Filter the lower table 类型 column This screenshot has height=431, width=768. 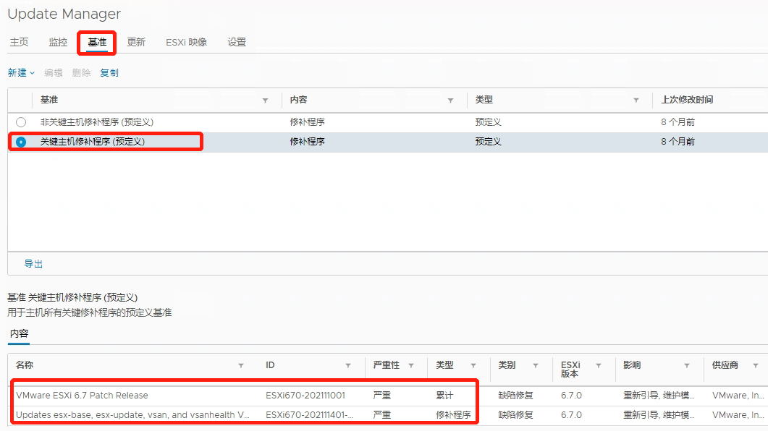(473, 365)
